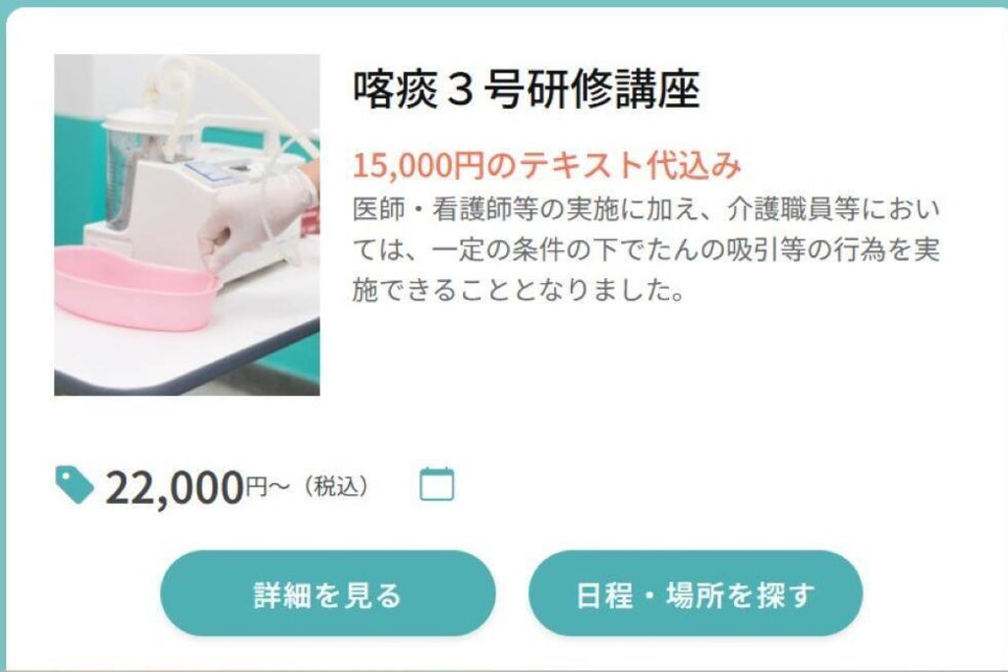Viewport: 1008px width, 672px height.
Task: Click the 喀痰３号研修講座 course title
Action: pos(526,90)
